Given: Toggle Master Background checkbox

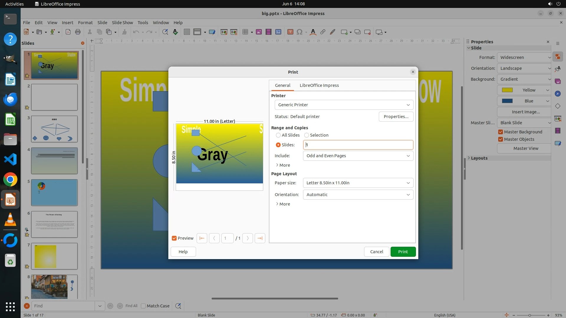Looking at the screenshot, I should (x=501, y=132).
